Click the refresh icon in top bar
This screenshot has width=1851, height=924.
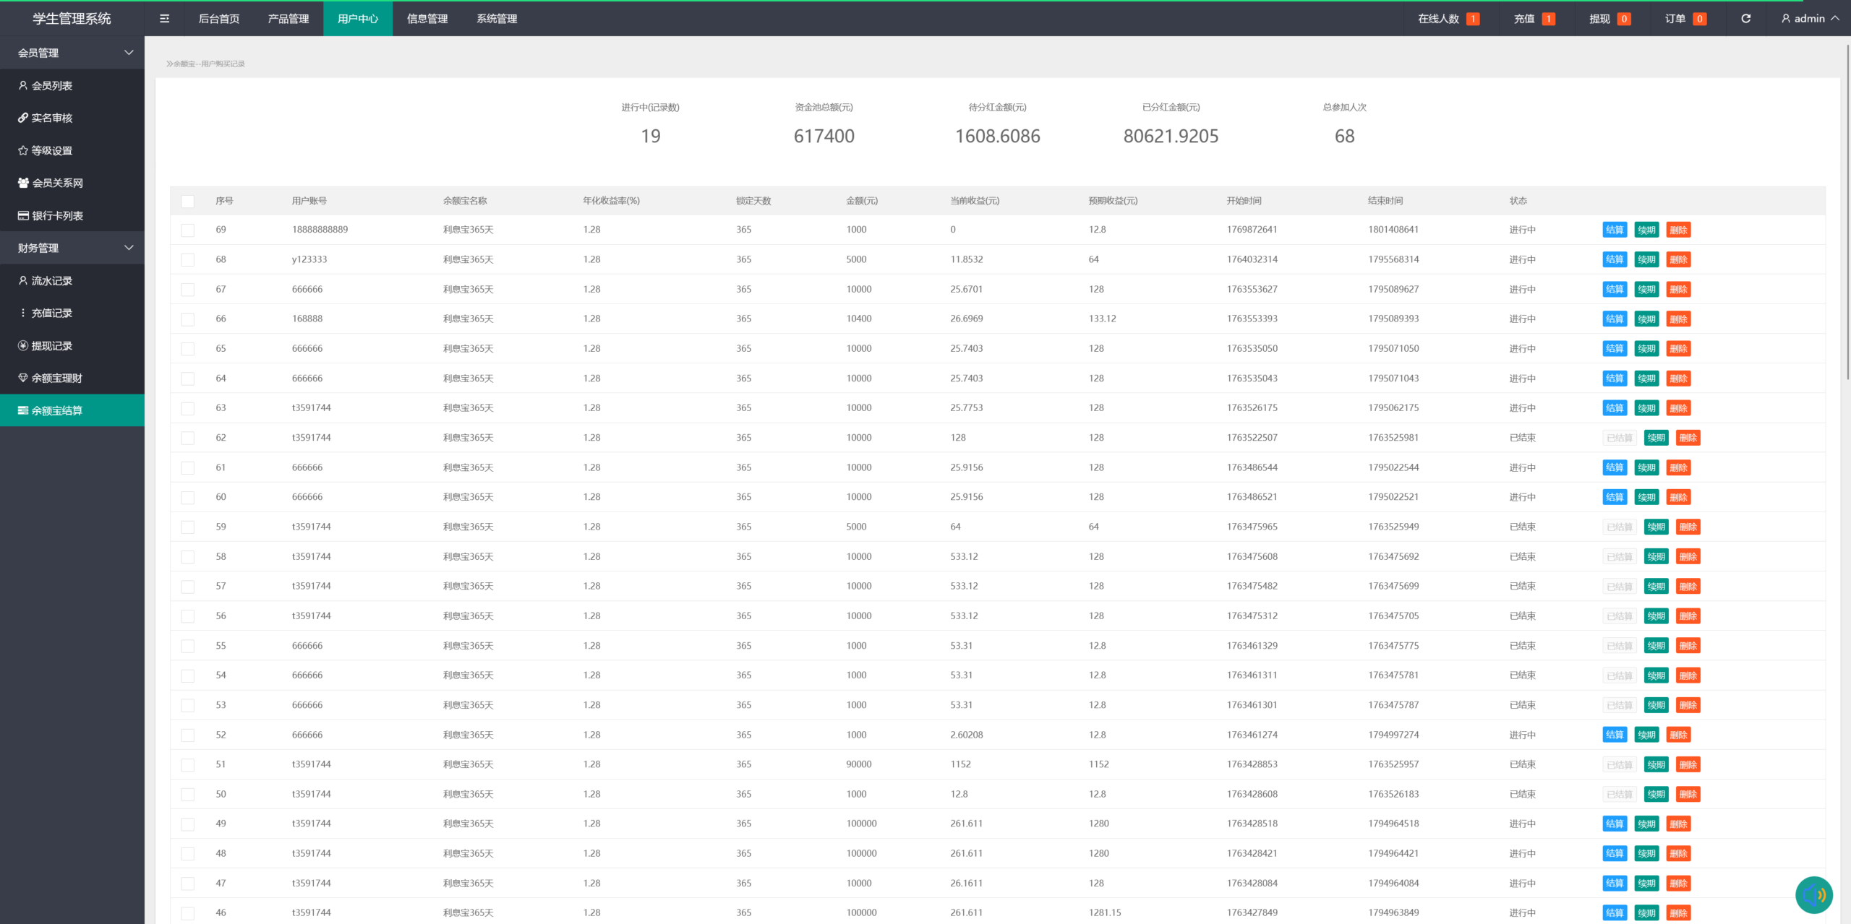[1745, 19]
